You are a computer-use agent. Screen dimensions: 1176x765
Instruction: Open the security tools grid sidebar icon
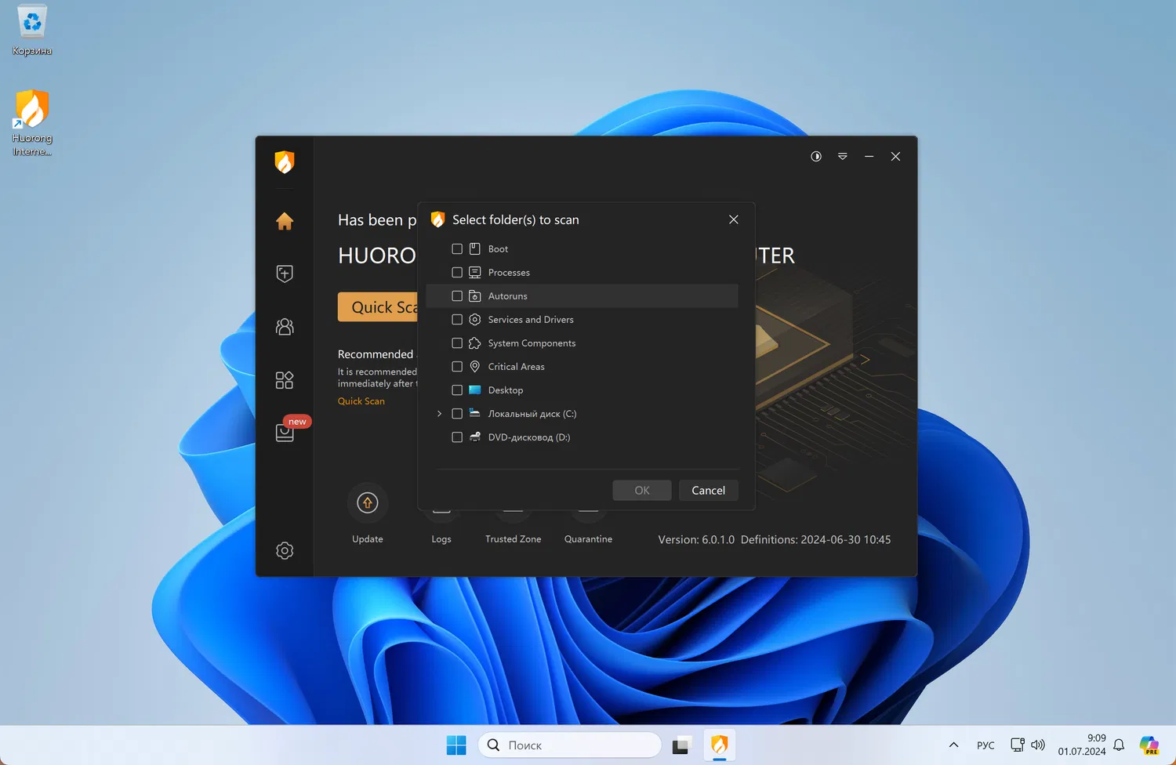[285, 380]
